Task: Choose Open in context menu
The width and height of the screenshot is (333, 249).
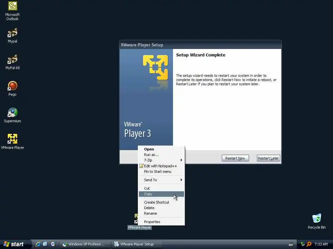Action: click(x=161, y=149)
